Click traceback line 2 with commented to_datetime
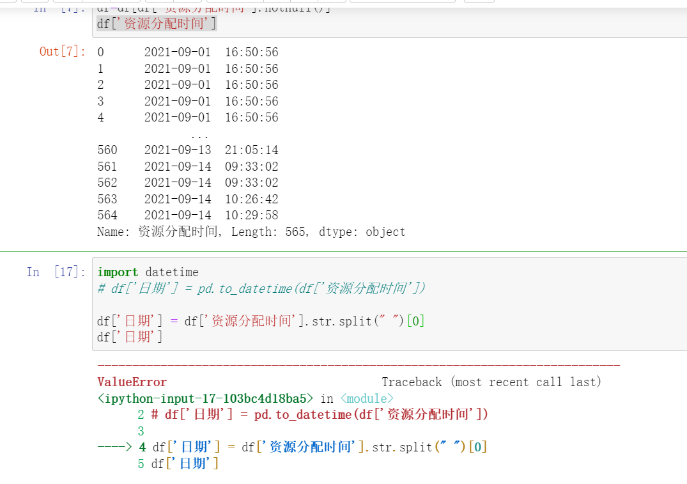Viewport: 687px width, 484px height. [x=313, y=414]
